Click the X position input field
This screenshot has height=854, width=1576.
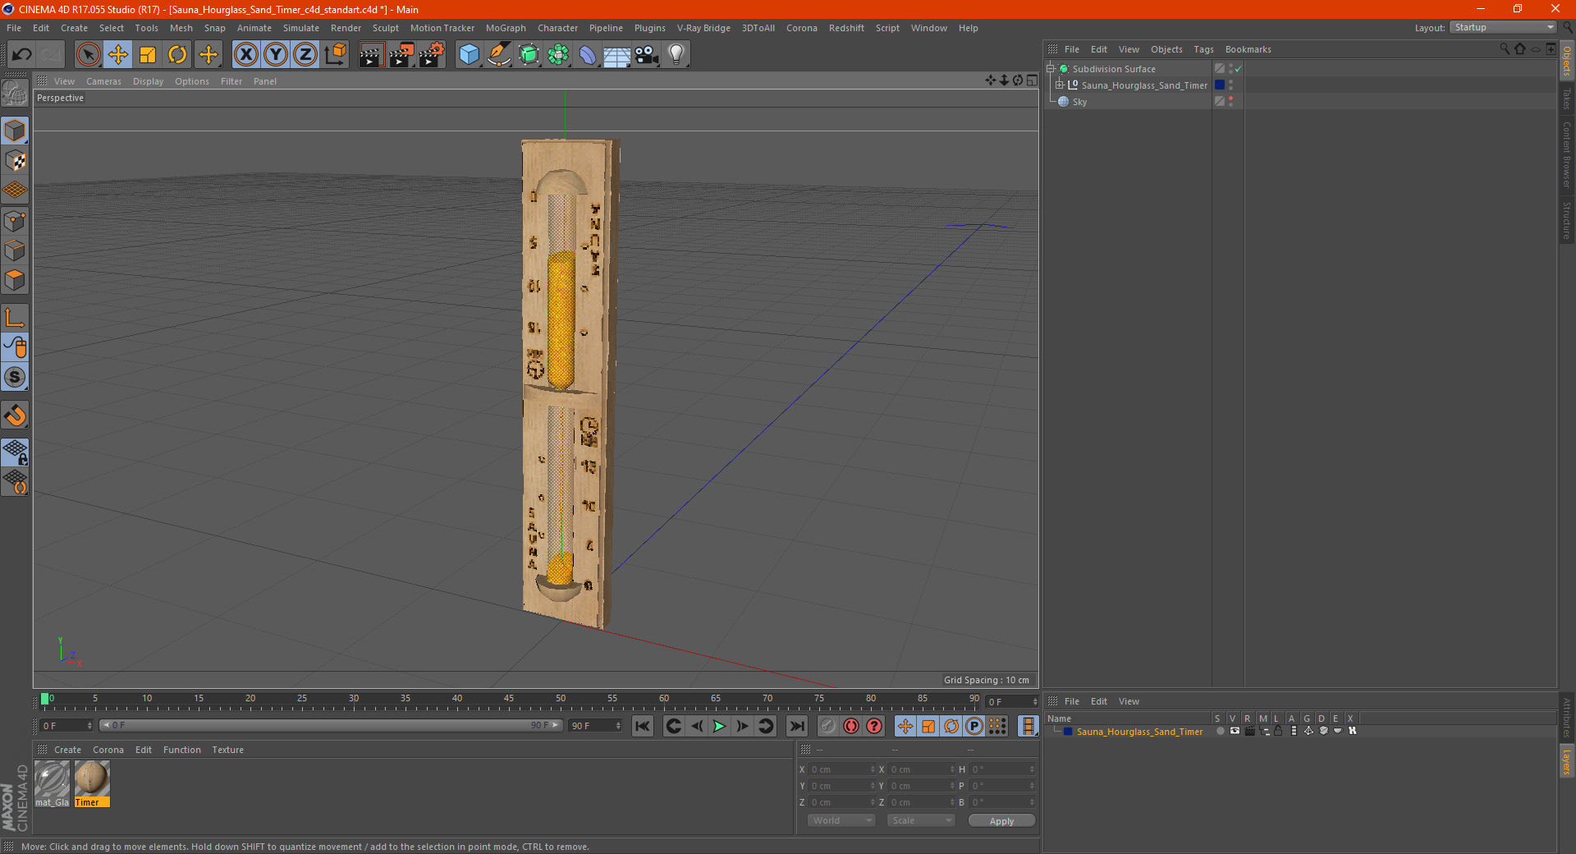(x=843, y=769)
